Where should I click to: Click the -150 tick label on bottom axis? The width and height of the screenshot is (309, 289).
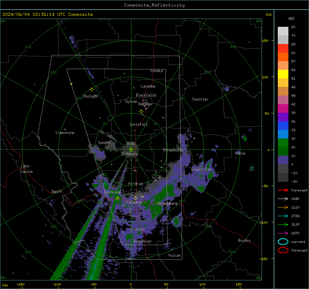(20, 285)
